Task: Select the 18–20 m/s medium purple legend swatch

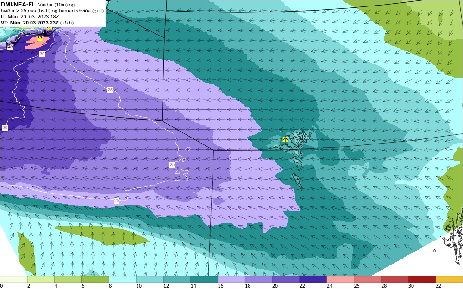Action: (x=259, y=279)
